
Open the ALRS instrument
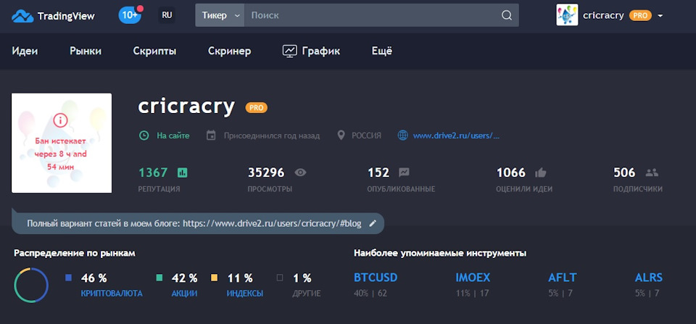point(648,278)
